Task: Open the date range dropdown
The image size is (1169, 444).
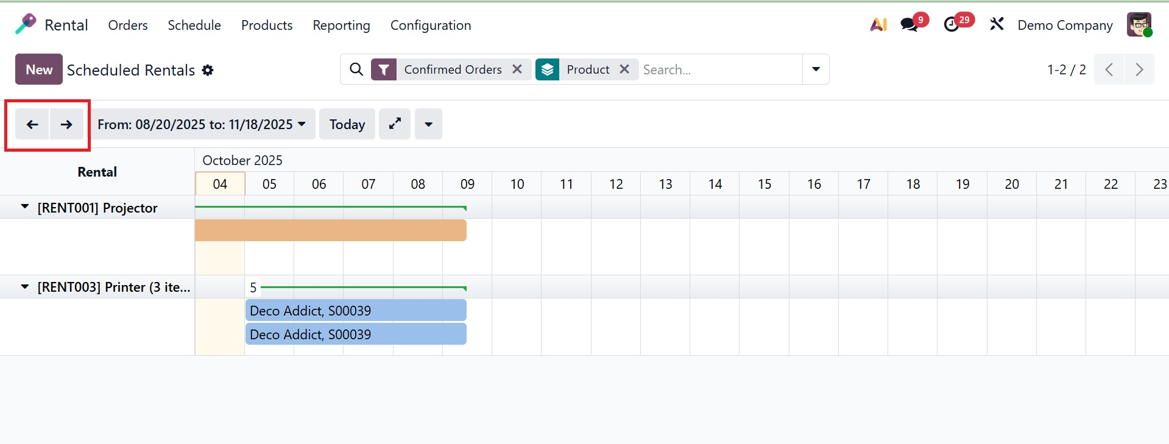Action: 202,124
